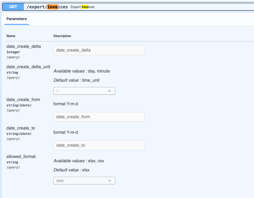Click the Export Invoices summary text
The width and height of the screenshot is (254, 198).
click(82, 7)
